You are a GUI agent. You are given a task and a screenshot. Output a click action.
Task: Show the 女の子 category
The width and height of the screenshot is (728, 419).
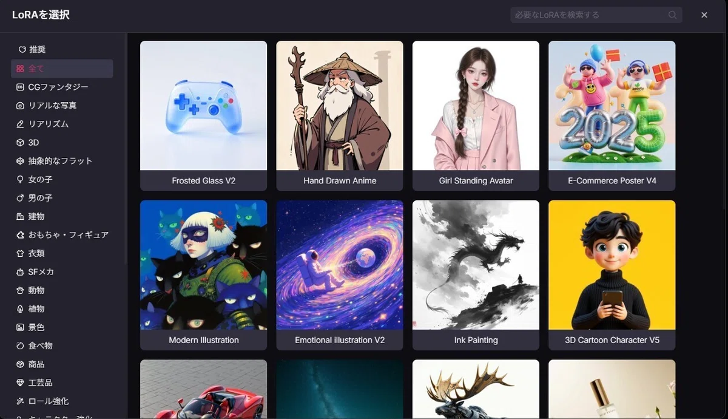point(62,180)
